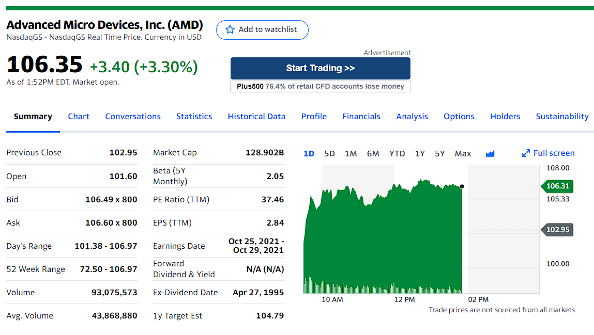594x335 pixels.
Task: Switch to the Analysis tab
Action: [x=412, y=117]
